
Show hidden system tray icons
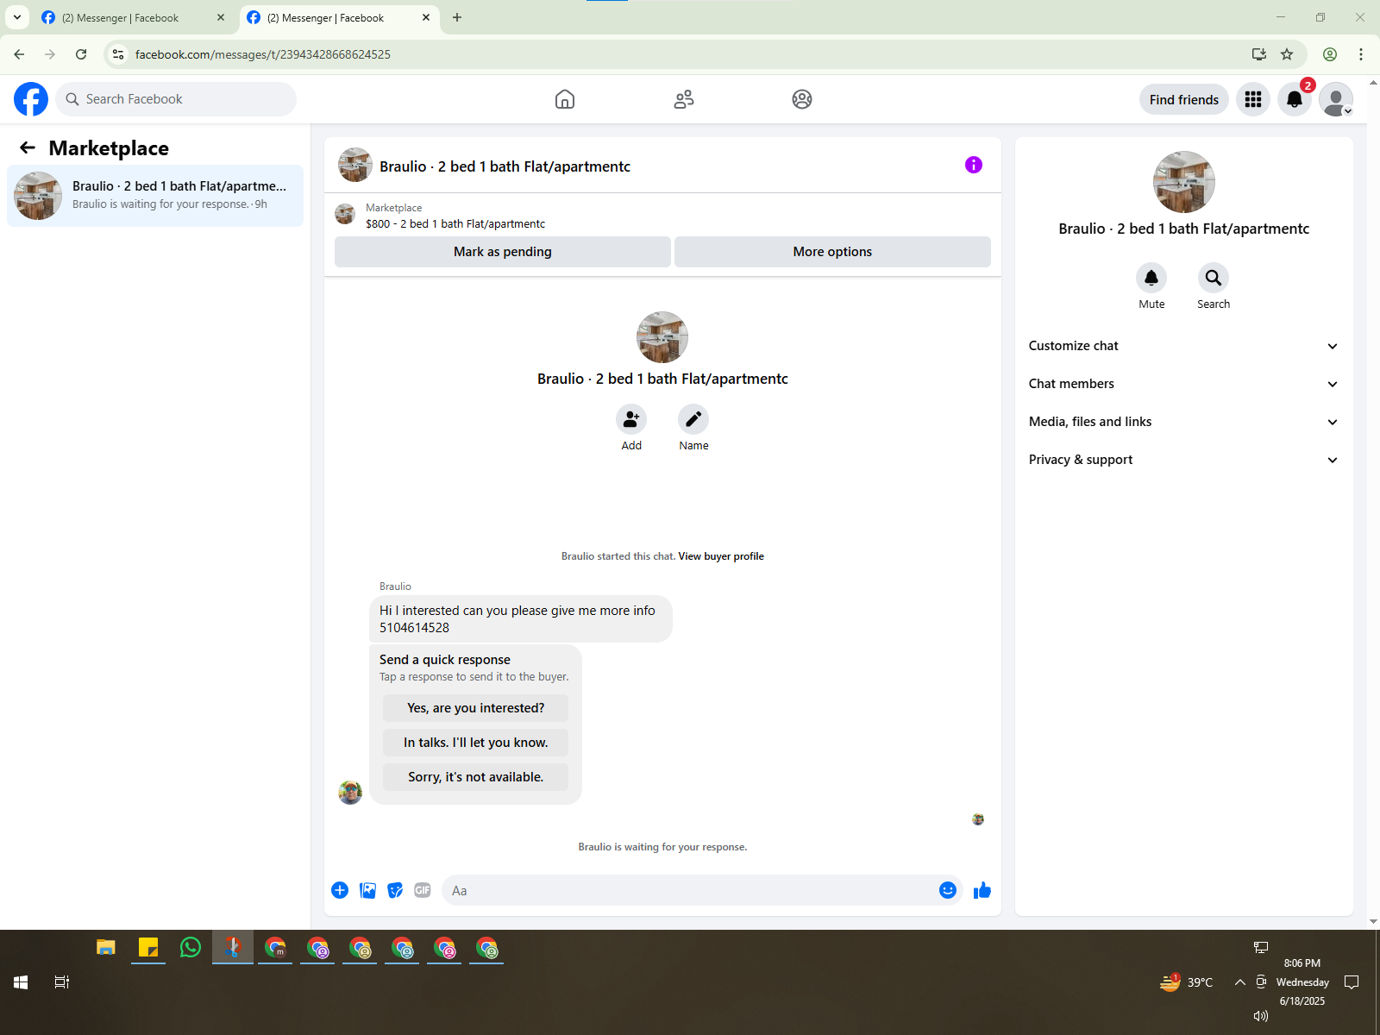pyautogui.click(x=1239, y=982)
